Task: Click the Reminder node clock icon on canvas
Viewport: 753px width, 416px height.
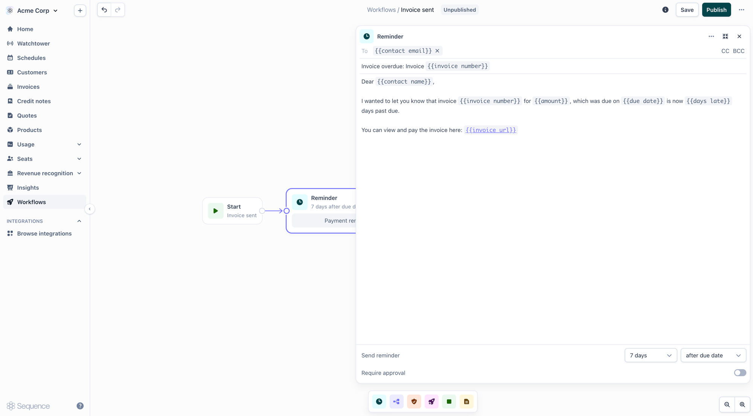Action: (300, 202)
